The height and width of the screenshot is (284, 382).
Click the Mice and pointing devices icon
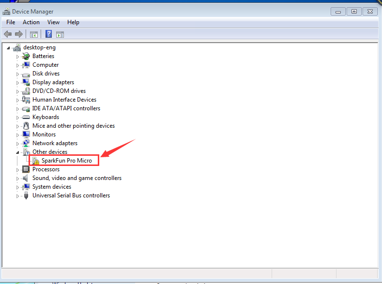pos(26,126)
